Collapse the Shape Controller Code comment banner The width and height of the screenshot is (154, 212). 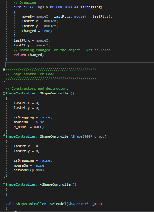(4, 69)
